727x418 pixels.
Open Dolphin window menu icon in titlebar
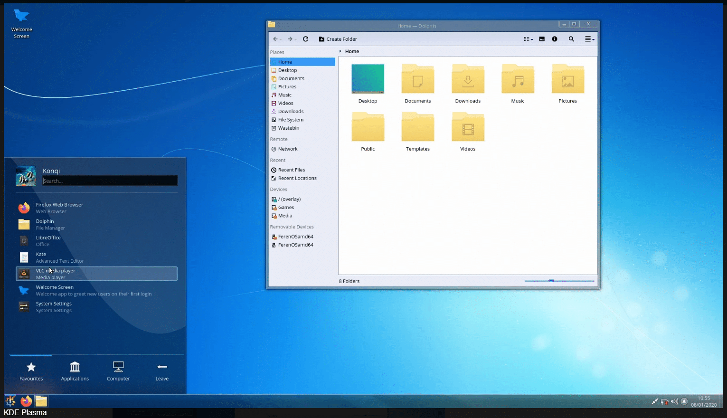coord(272,25)
